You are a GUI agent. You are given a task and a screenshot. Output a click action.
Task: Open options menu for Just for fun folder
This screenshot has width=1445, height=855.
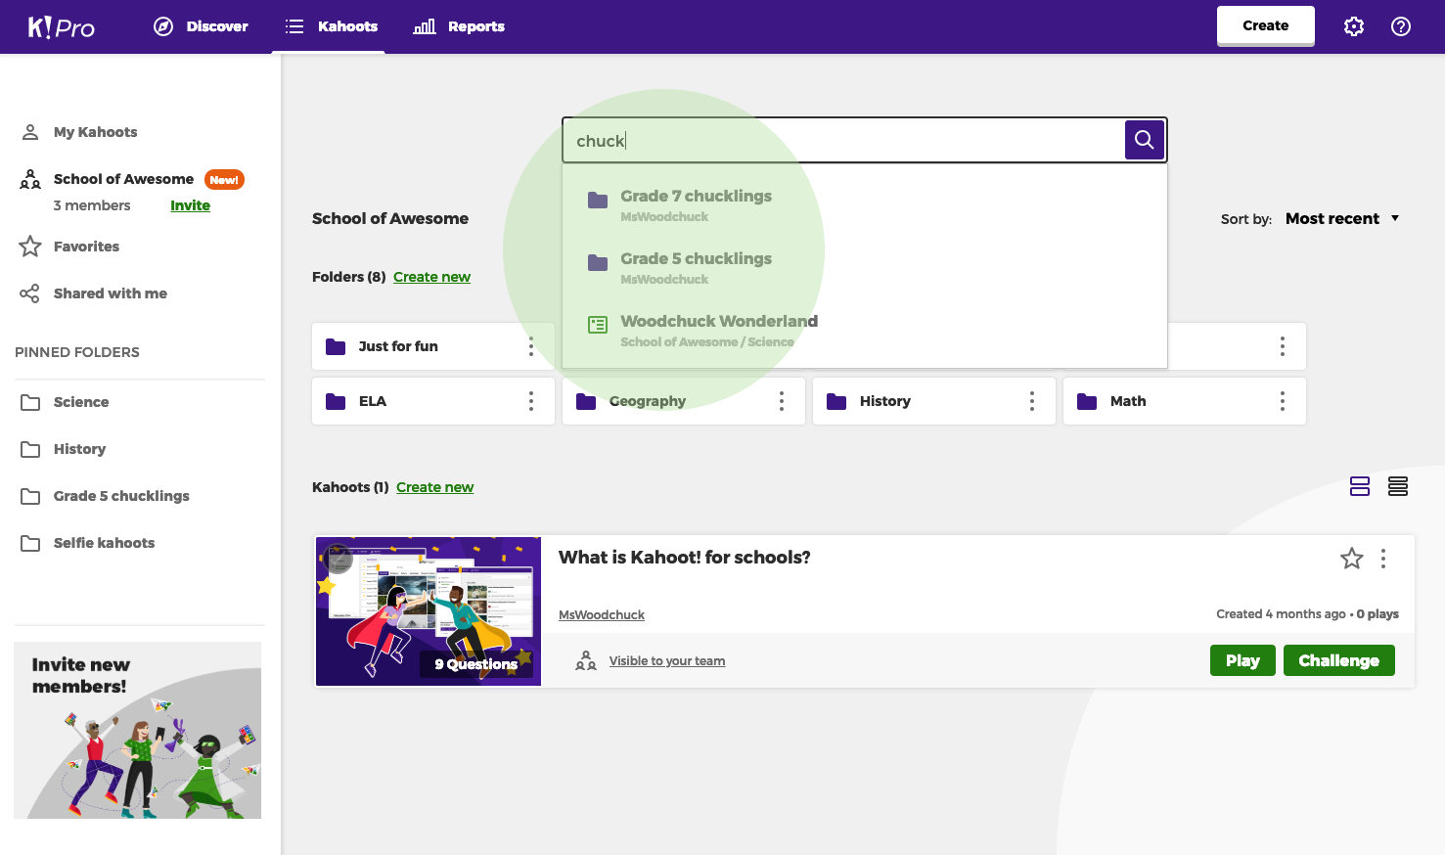click(x=530, y=345)
